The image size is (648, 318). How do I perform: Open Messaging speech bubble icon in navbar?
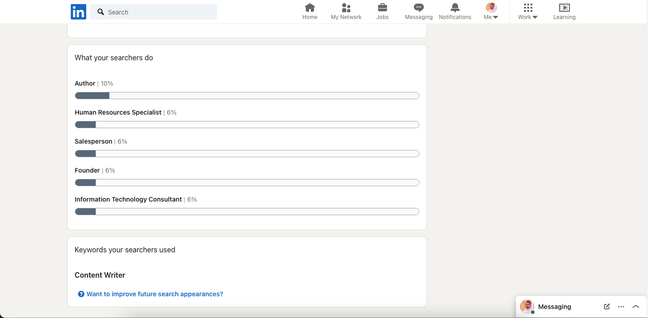(419, 8)
